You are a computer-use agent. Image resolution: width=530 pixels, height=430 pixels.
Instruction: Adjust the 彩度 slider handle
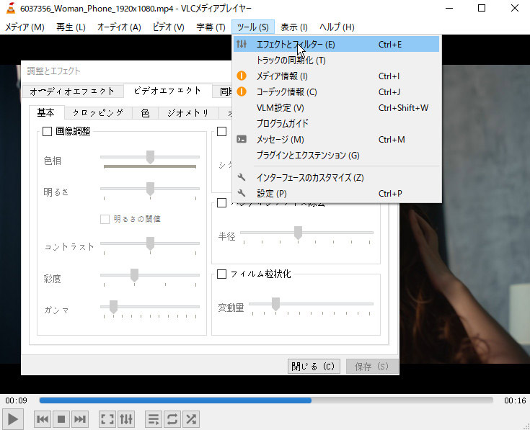(x=134, y=275)
